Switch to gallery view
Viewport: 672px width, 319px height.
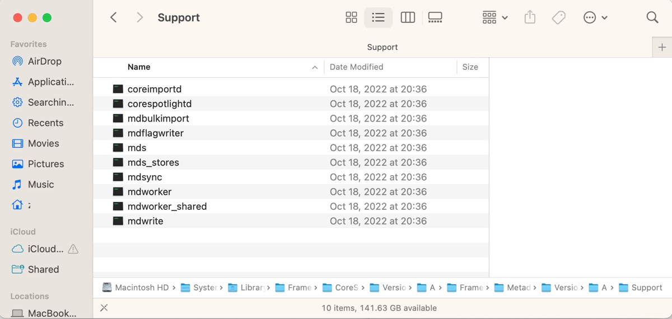[x=435, y=17]
